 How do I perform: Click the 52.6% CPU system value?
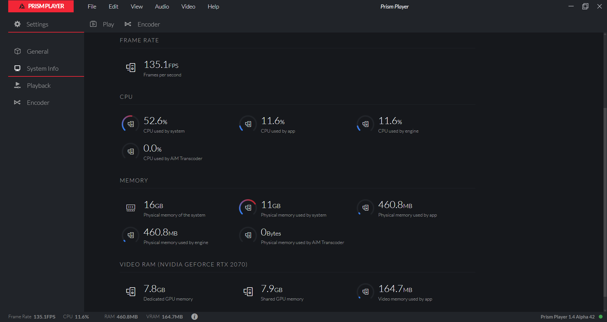[x=155, y=121]
